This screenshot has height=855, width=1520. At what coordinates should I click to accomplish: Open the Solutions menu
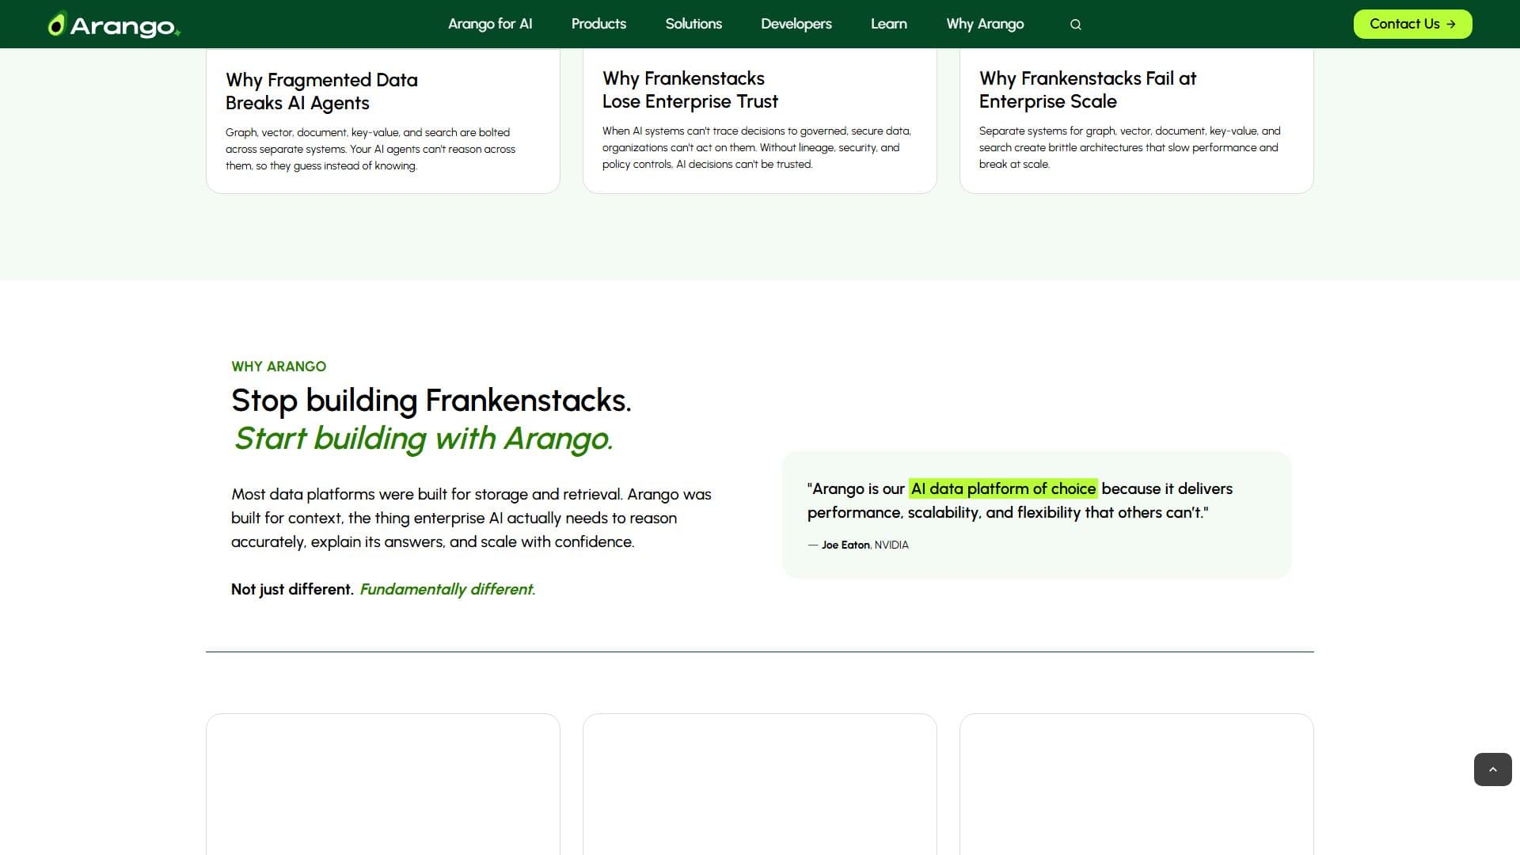(x=693, y=24)
